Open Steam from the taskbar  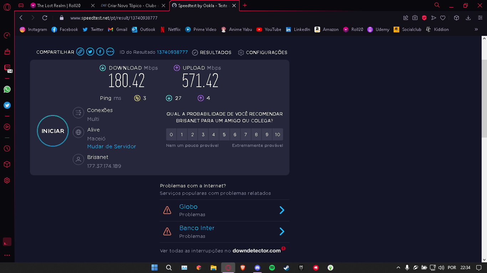[286, 268]
